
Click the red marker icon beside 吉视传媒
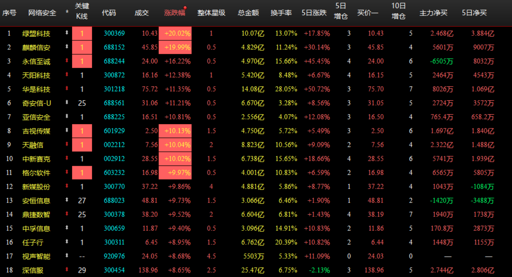pos(67,131)
